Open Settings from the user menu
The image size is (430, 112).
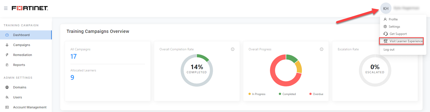pyautogui.click(x=394, y=27)
